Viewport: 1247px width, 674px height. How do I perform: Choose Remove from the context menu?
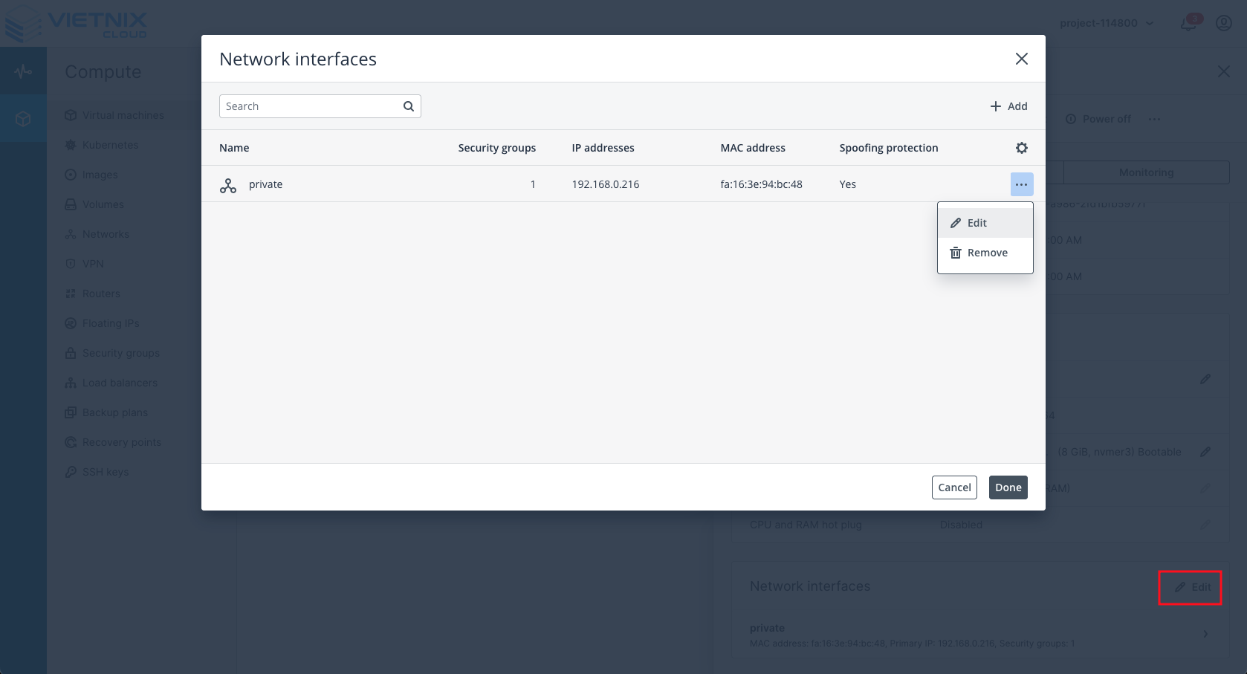pos(986,253)
